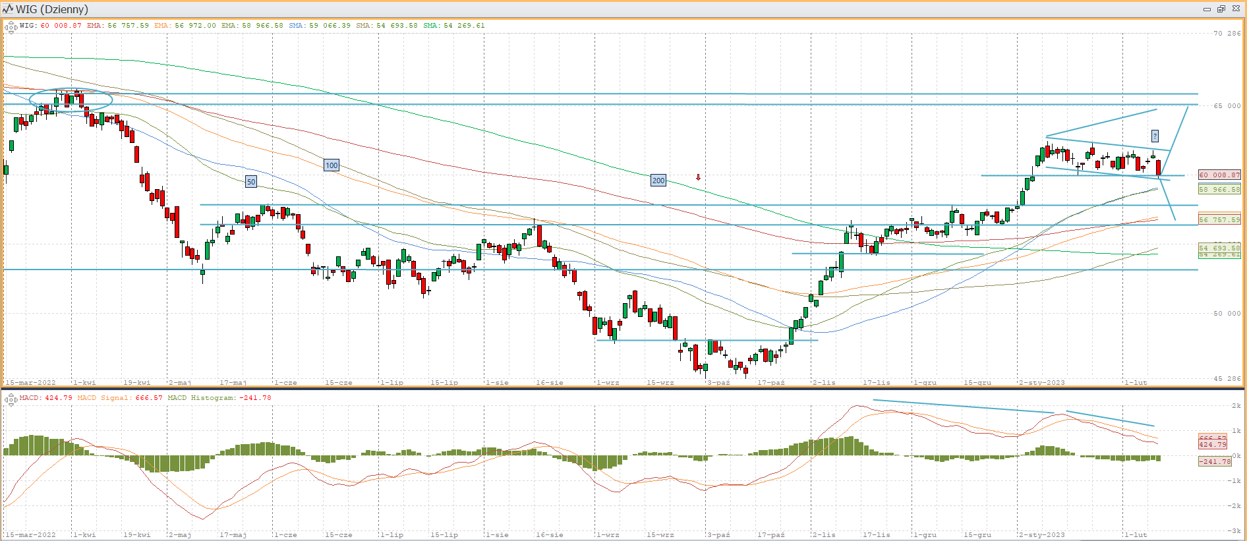The image size is (1247, 541).
Task: Close the WIG chart window
Action: click(1236, 9)
